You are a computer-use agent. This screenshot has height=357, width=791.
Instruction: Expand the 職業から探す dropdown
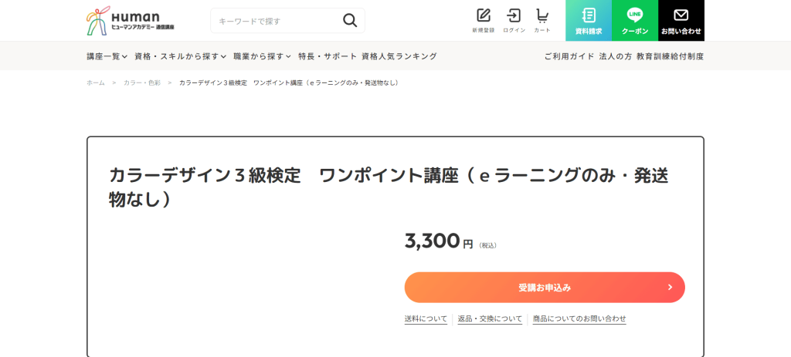point(262,56)
